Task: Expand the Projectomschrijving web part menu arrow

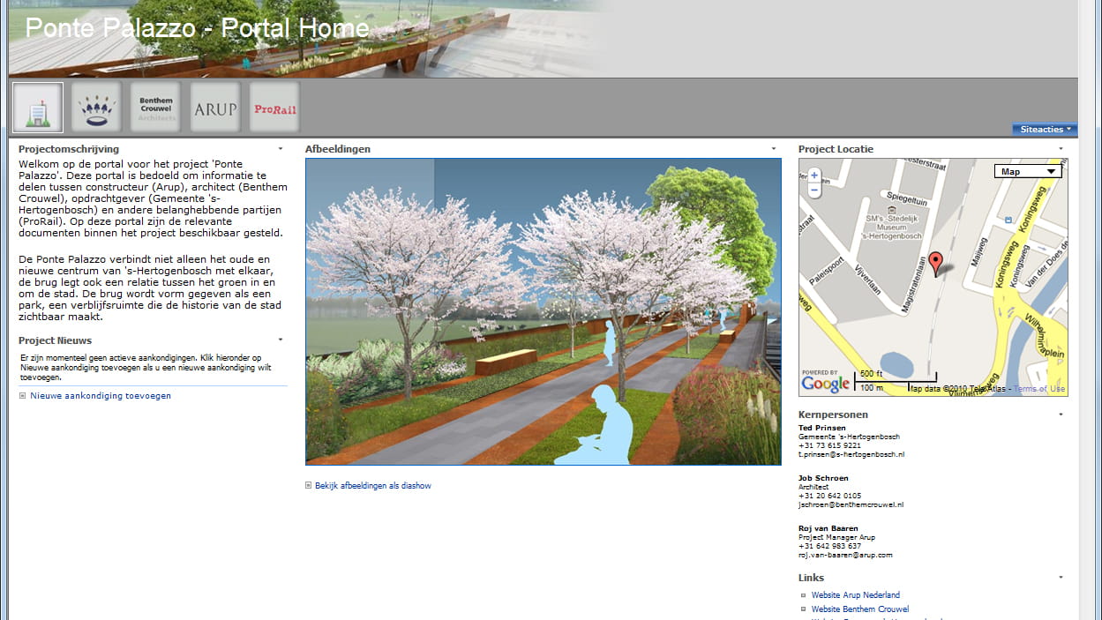Action: pos(281,149)
